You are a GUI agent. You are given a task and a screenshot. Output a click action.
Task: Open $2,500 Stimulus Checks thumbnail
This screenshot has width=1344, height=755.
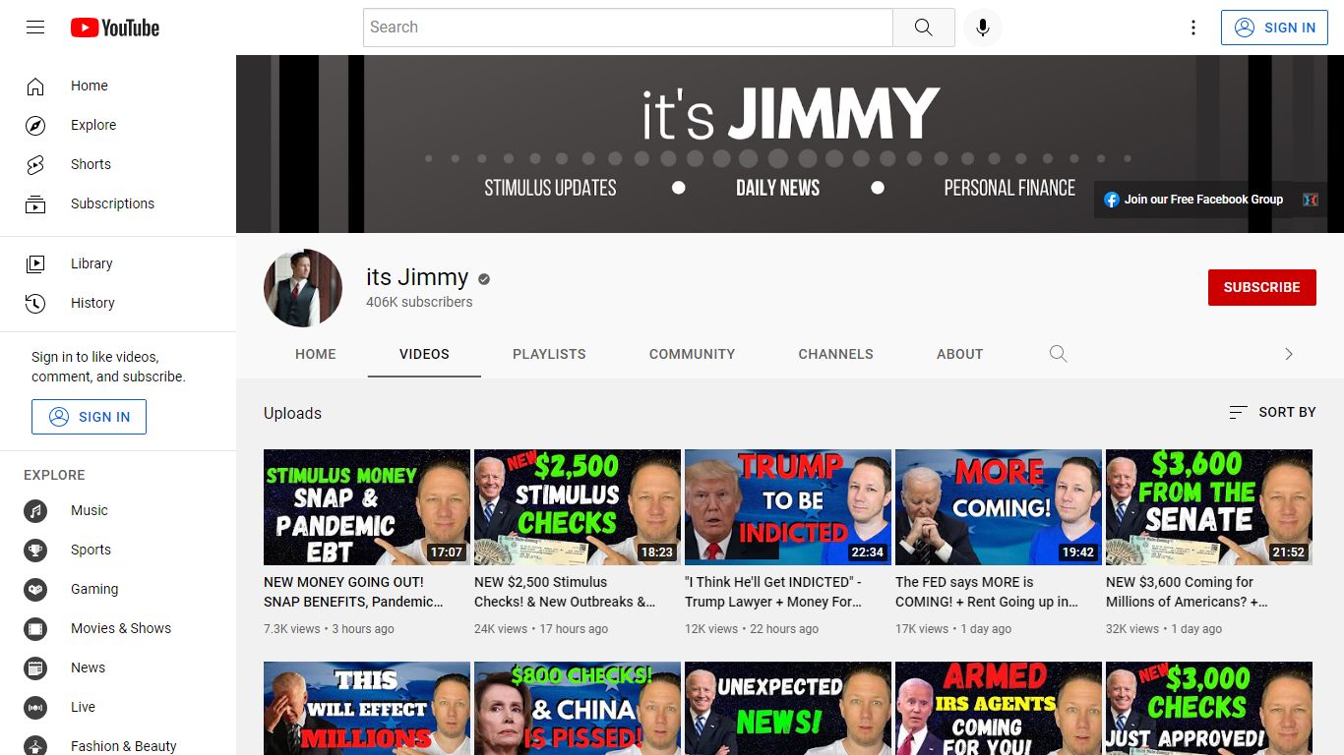578,507
